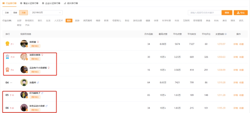Open 彩色云边小卖部 avatar thumbnail
This screenshot has width=250, height=113.
click(24, 108)
